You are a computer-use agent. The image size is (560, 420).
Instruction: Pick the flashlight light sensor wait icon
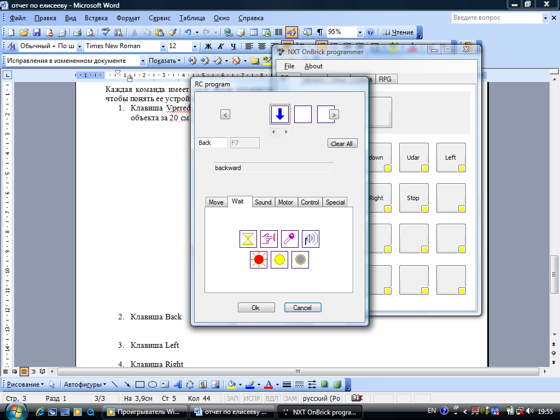click(290, 239)
